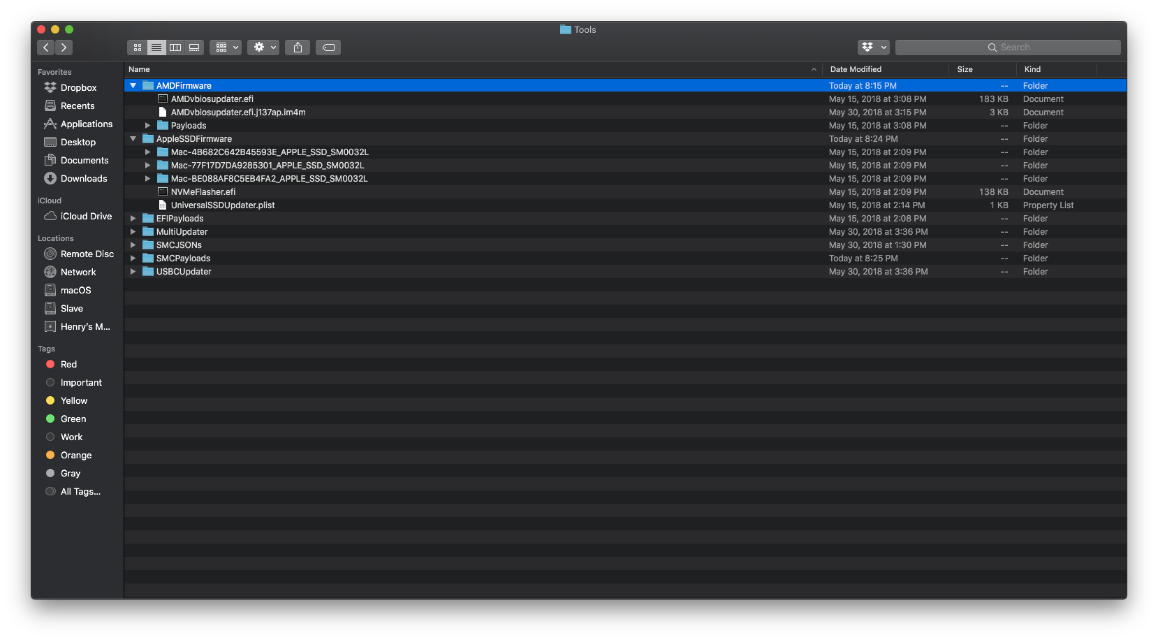Select Henry's M... in sidebar
This screenshot has height=640, width=1158.
85,327
